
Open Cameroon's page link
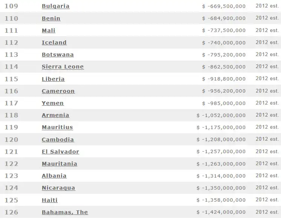(x=58, y=91)
